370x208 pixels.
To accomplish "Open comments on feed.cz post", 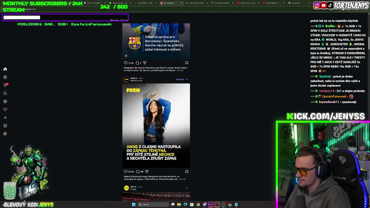I will 138,172.
